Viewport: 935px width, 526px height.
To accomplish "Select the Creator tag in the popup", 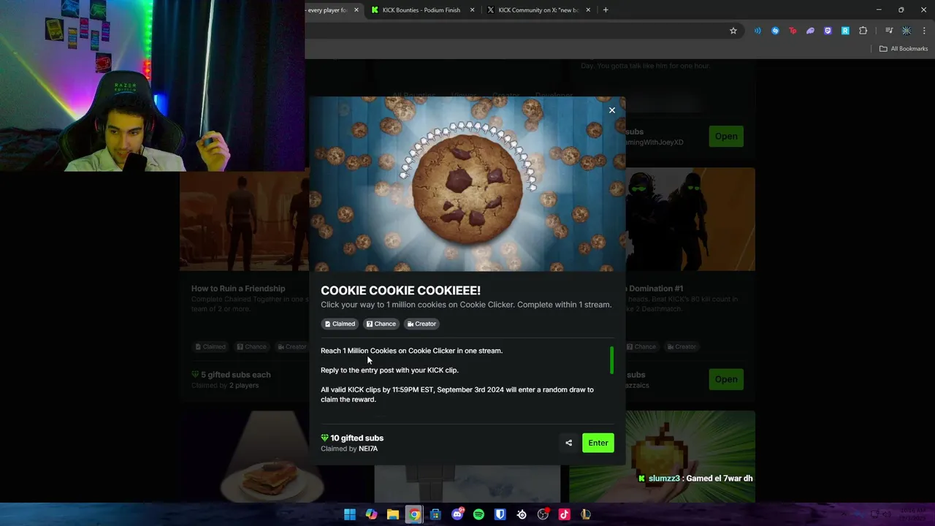I will point(421,324).
